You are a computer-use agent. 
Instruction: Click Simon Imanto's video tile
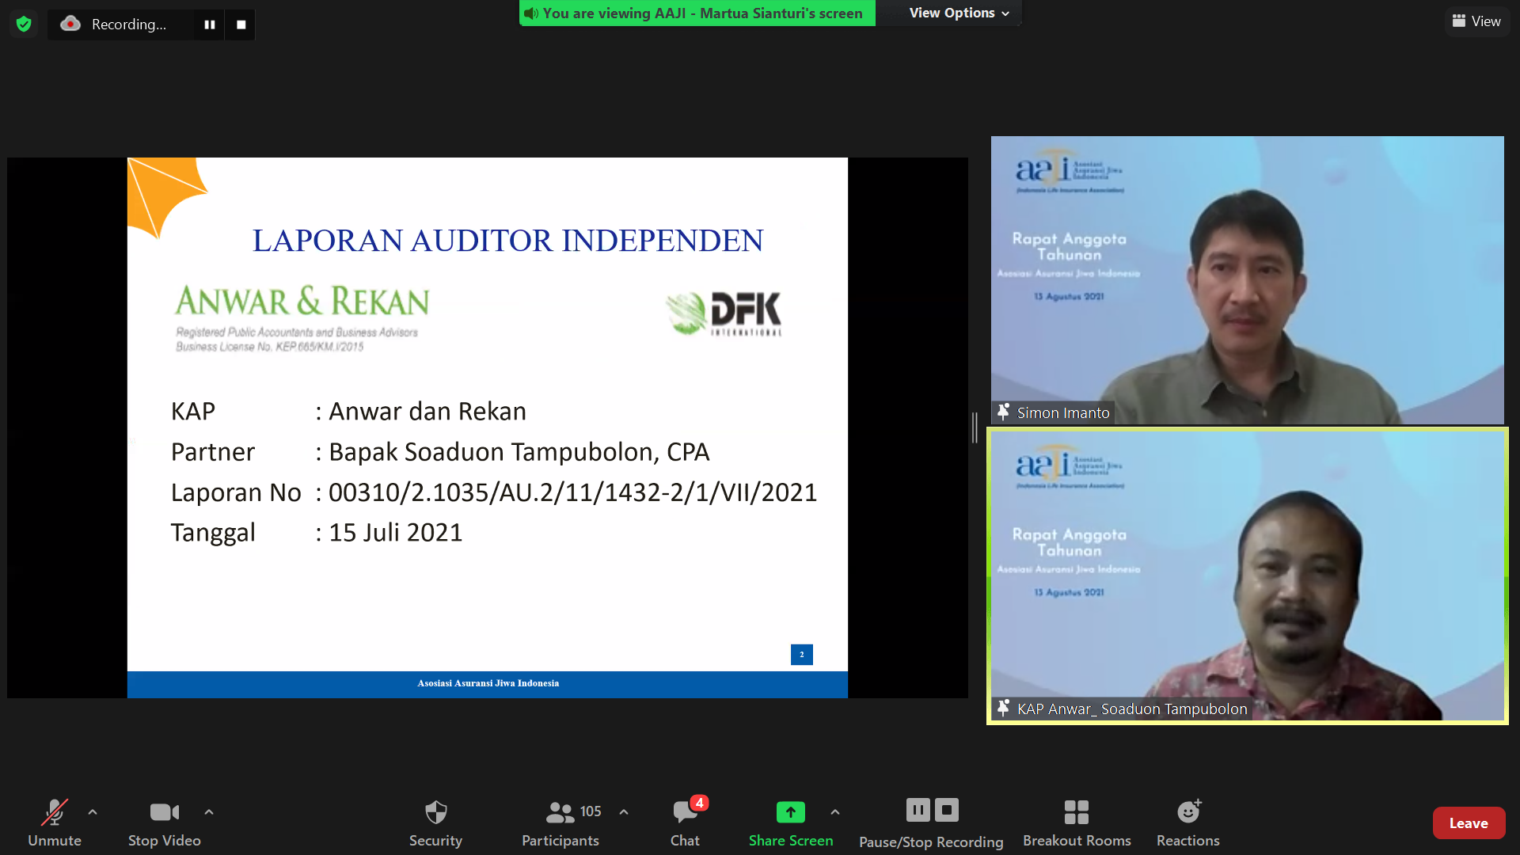click(1247, 280)
